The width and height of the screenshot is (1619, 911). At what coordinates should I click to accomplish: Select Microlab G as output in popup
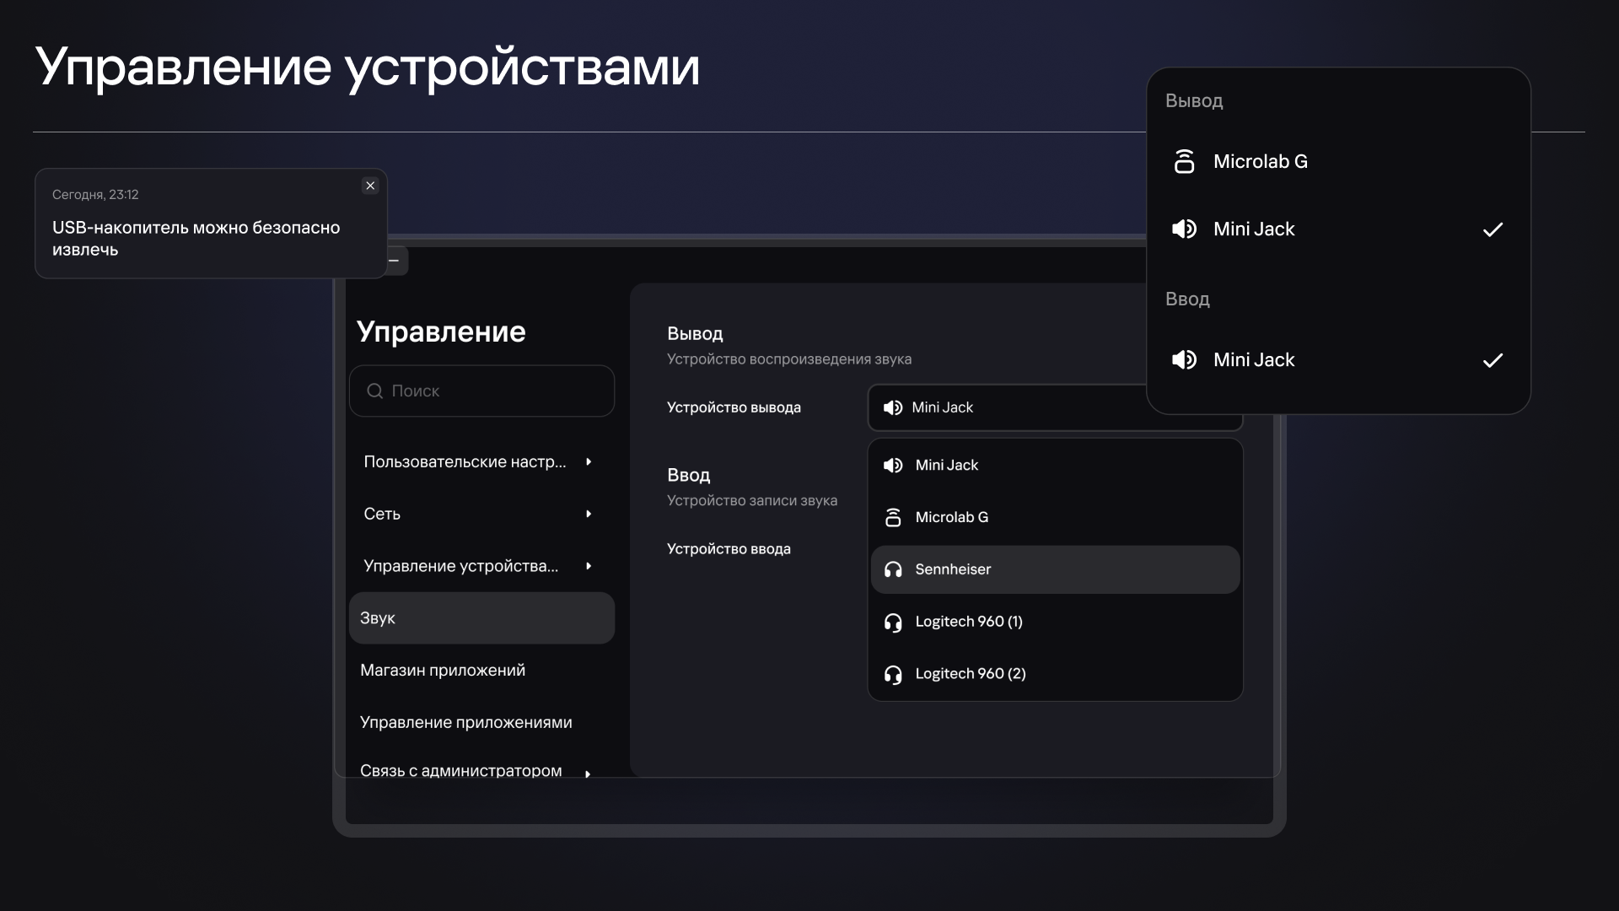pyautogui.click(x=1338, y=161)
